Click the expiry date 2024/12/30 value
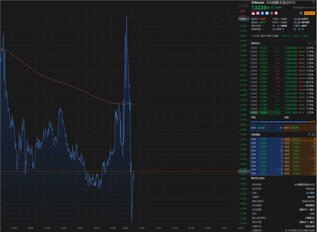The width and height of the screenshot is (317, 232). (x=308, y=201)
